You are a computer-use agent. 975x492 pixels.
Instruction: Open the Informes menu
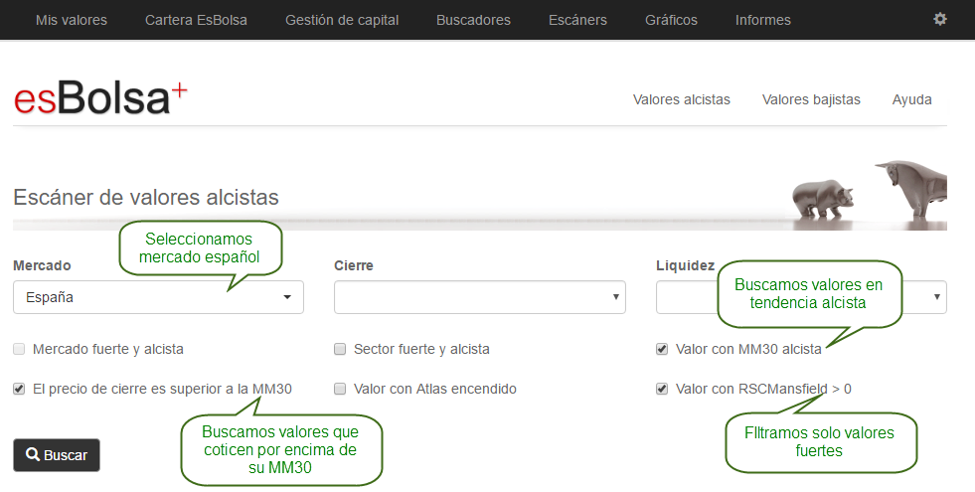click(x=763, y=20)
